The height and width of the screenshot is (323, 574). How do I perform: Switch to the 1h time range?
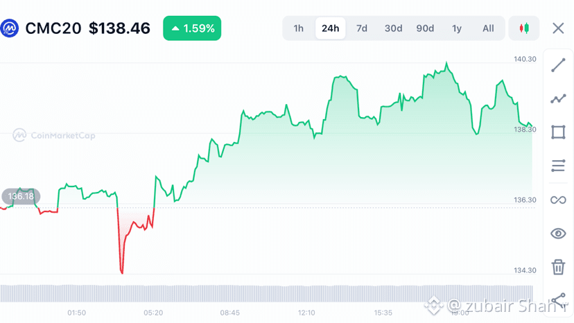pyautogui.click(x=298, y=28)
